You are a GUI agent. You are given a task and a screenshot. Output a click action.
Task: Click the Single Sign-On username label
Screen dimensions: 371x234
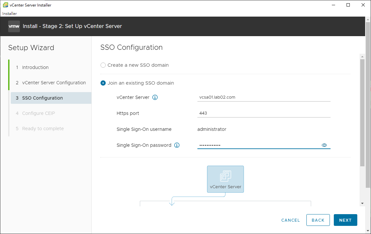point(144,129)
